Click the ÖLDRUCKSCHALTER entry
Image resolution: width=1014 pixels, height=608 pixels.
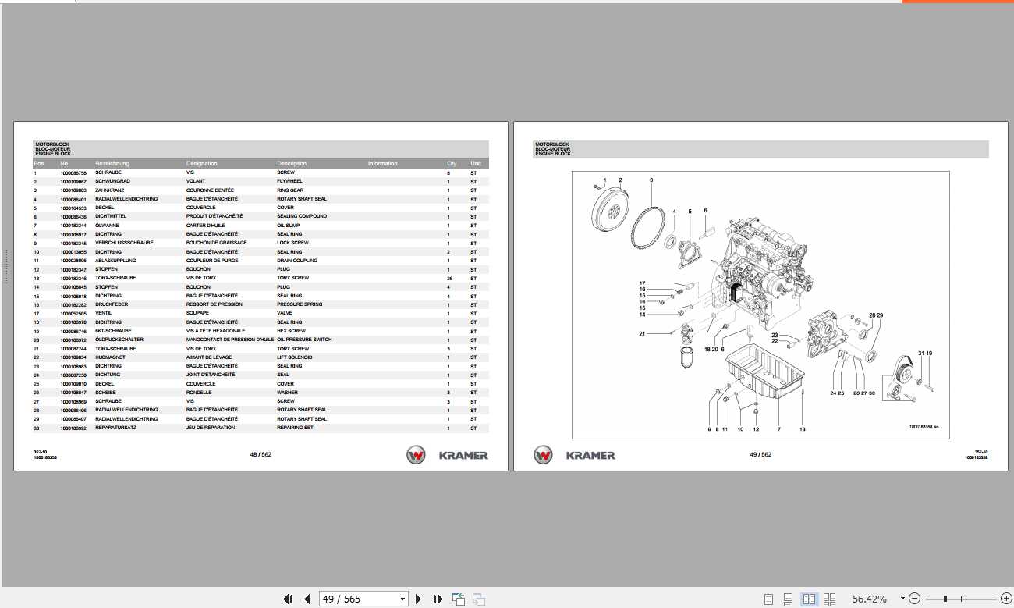pos(119,340)
